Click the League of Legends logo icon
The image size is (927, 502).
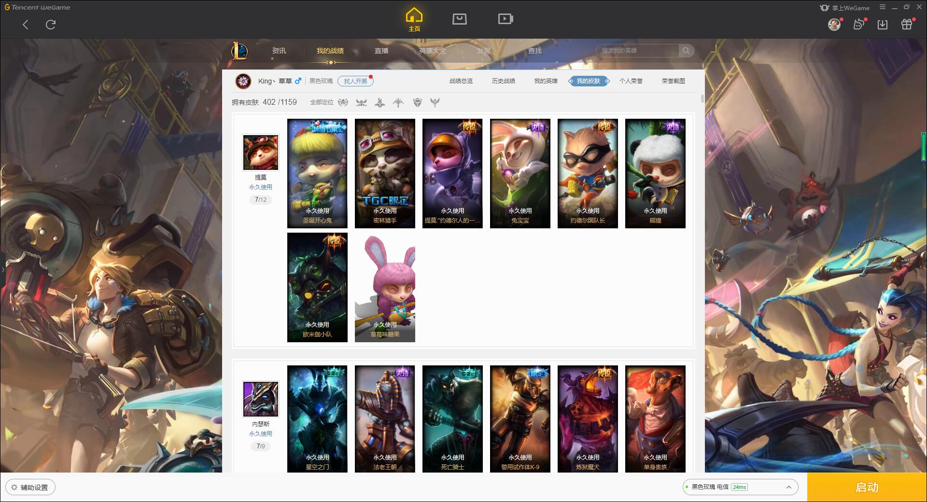[x=240, y=51]
